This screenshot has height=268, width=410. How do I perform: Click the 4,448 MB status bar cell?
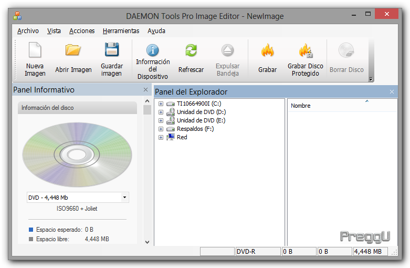tap(370, 252)
